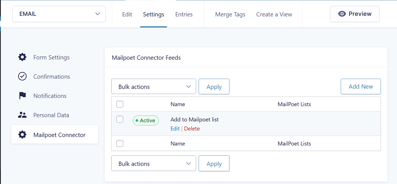Viewport: 397px width, 184px height.
Task: Tick the checkbox in the bottom table row
Action: (x=120, y=144)
